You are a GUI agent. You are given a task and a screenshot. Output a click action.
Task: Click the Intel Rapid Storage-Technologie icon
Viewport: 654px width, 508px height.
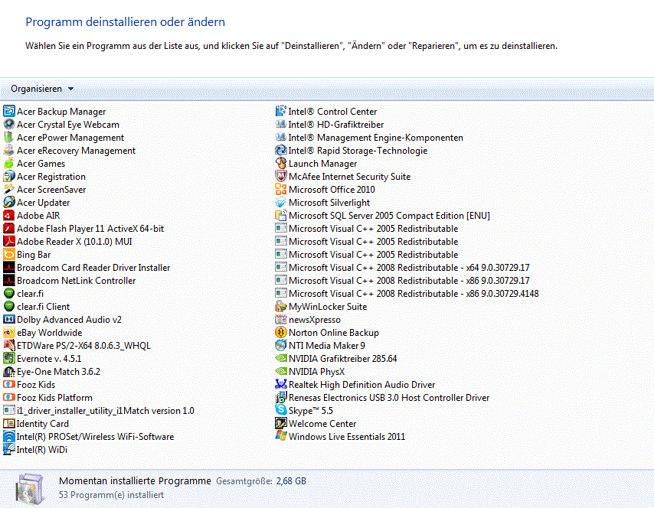point(281,150)
